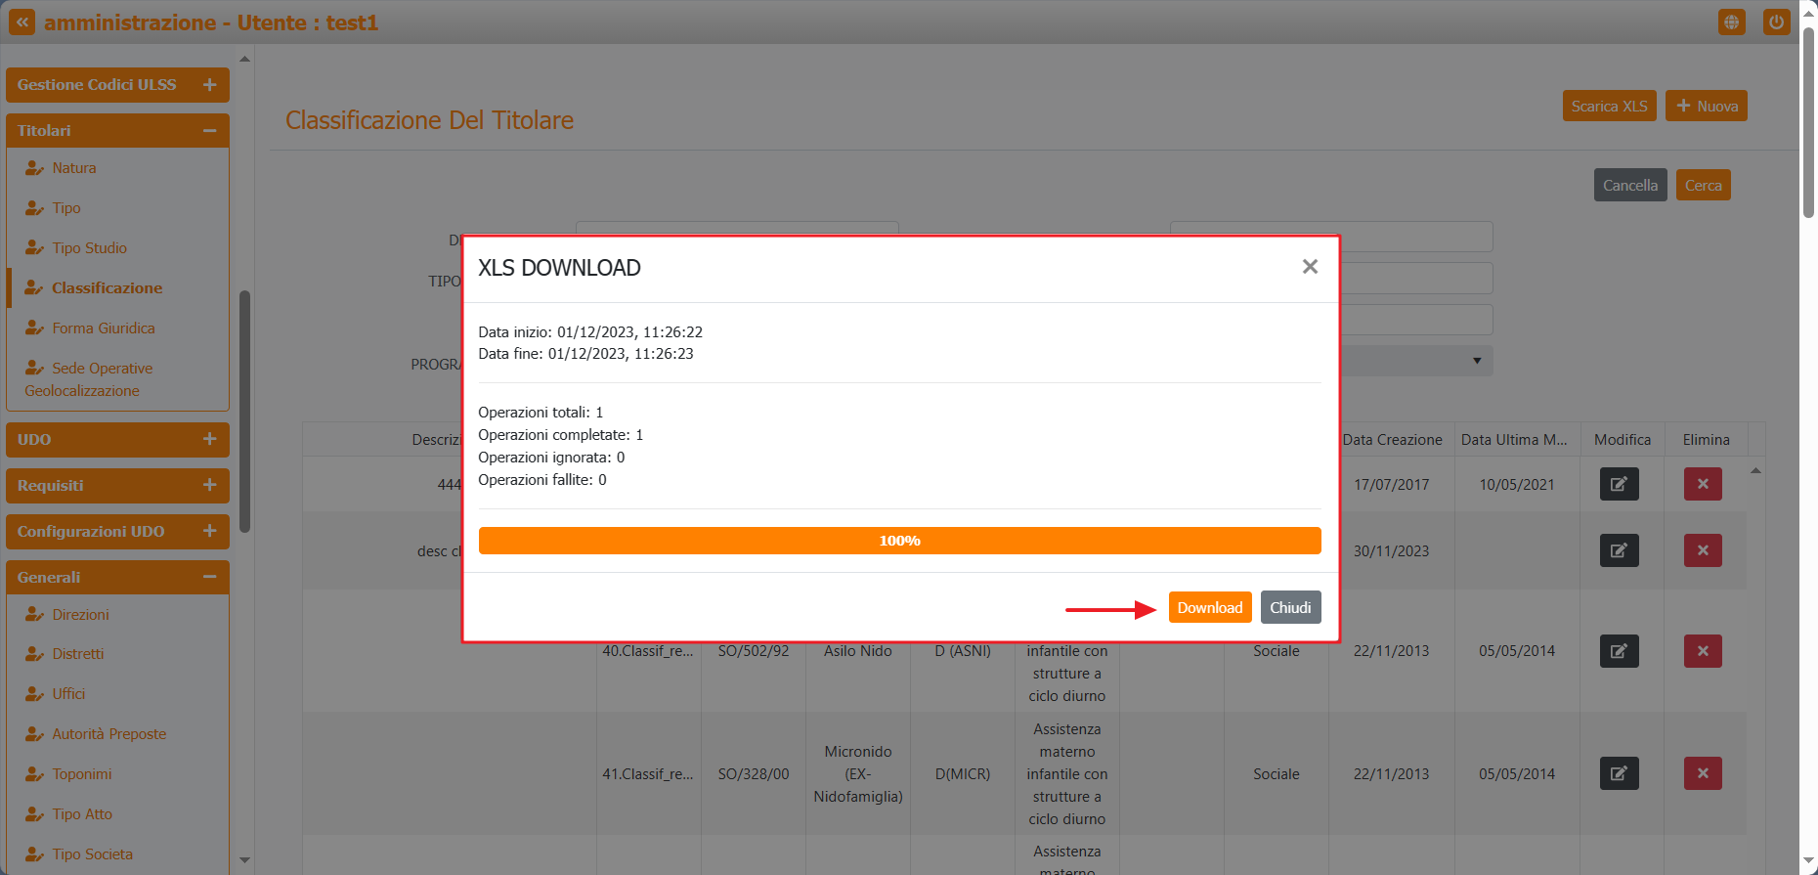Collapse the sidebar with the double-chevron icon
The height and width of the screenshot is (875, 1818).
point(22,22)
